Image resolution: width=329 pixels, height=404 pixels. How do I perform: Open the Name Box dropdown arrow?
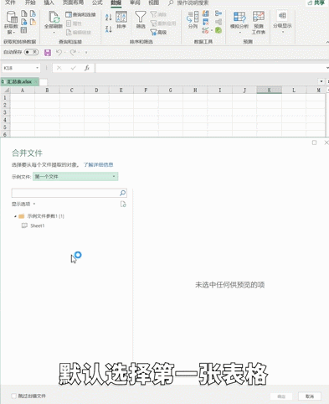point(37,68)
